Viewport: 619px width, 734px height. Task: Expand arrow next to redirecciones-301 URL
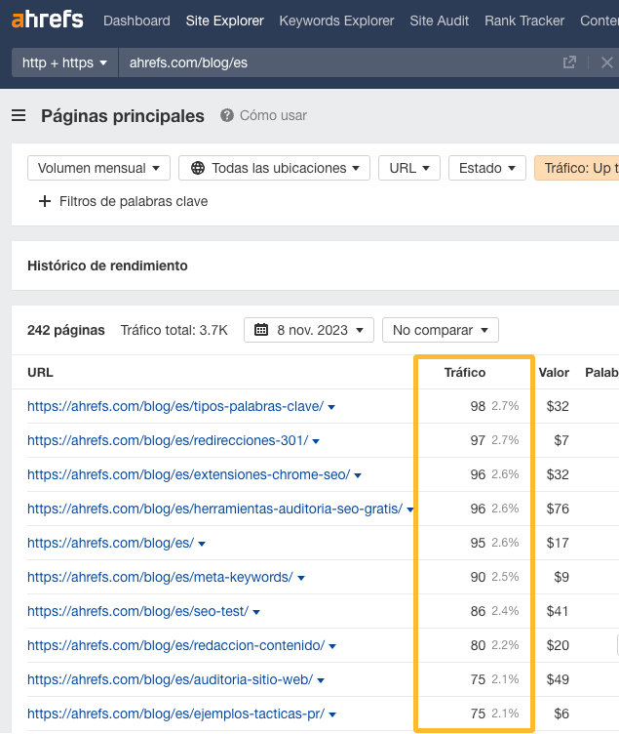316,441
